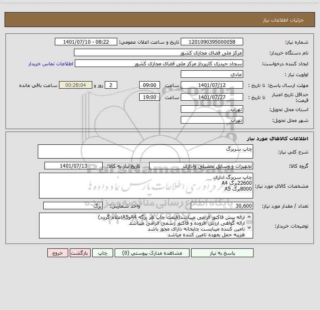This screenshot has height=310, width=320.
Task: Click the announcement date field 1401/07/10 - 08:22
Action: [86, 42]
